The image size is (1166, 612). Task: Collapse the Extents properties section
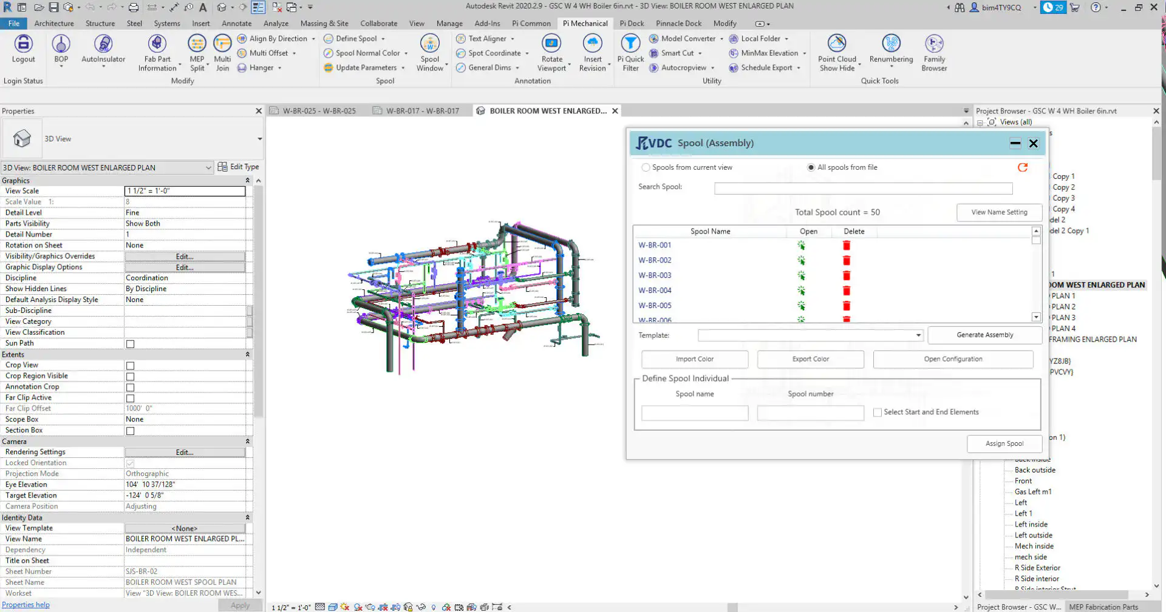(x=247, y=354)
